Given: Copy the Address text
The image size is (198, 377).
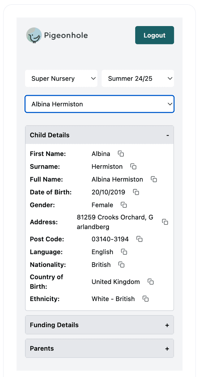Looking at the screenshot, I should point(165,222).
